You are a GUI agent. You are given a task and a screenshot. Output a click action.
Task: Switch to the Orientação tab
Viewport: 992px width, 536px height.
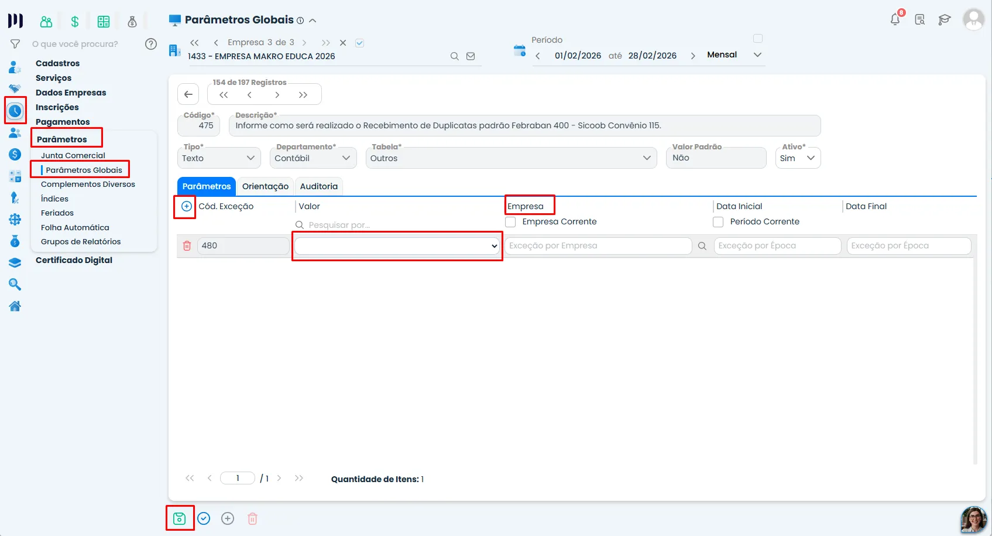click(x=265, y=186)
